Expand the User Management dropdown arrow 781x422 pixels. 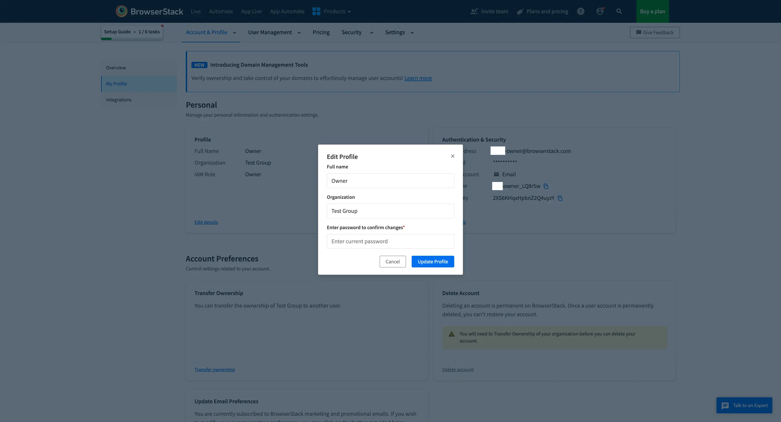299,33
